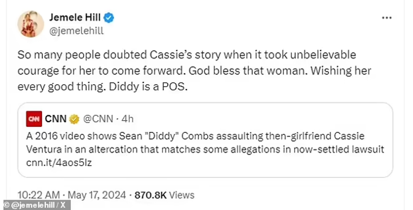Follow the cnn.it/4aos5lz link
Viewport: 413px width, 210px height.
tap(59, 163)
